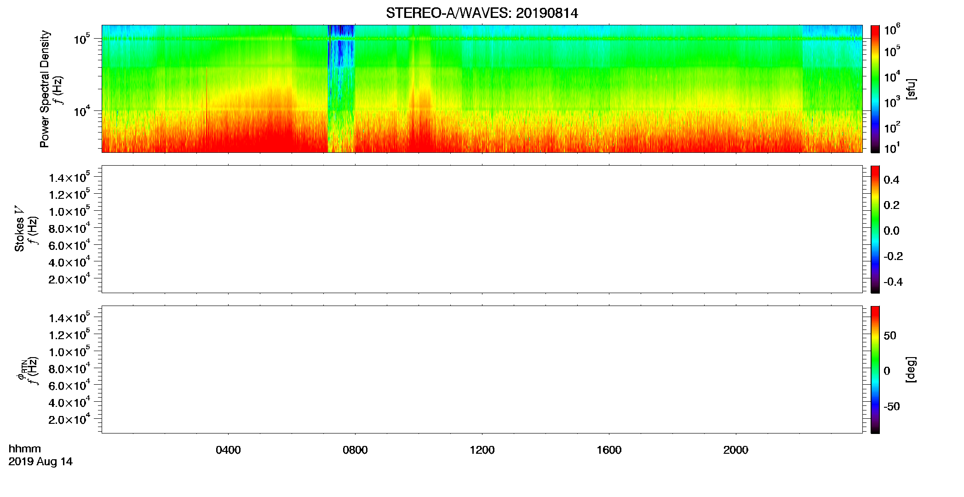Click the 10^1 label on sfu colorbar
Image resolution: width=964 pixels, height=497 pixels.
[x=892, y=148]
